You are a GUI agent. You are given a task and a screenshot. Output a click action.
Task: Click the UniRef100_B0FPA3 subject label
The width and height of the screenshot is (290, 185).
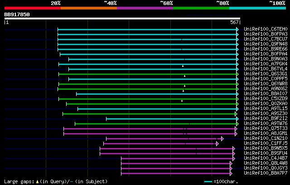pos(266,34)
